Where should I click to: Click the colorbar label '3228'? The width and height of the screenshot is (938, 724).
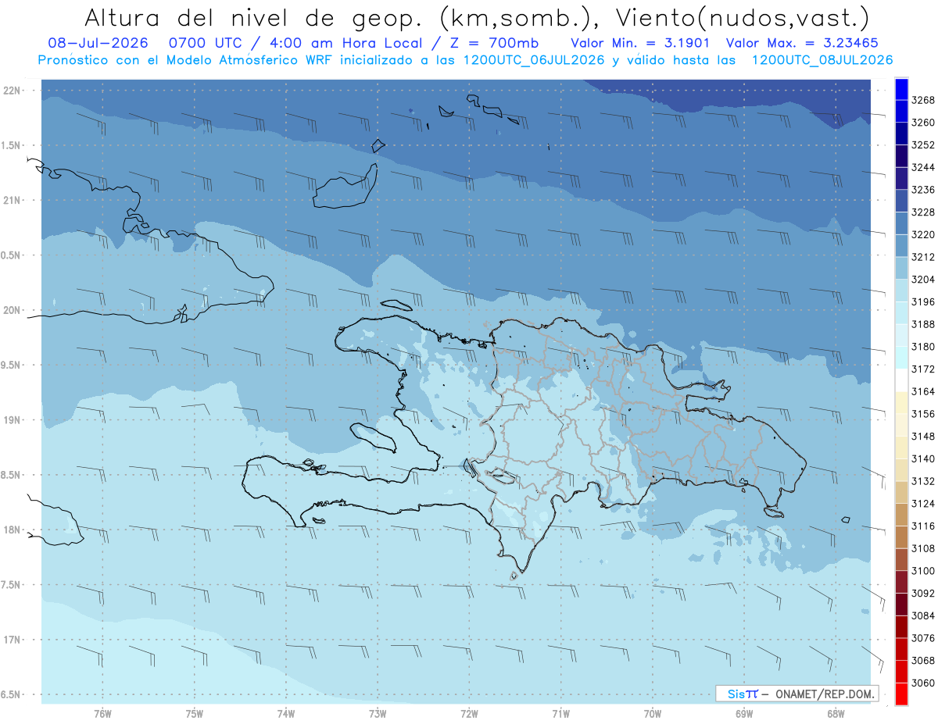pyautogui.click(x=923, y=212)
